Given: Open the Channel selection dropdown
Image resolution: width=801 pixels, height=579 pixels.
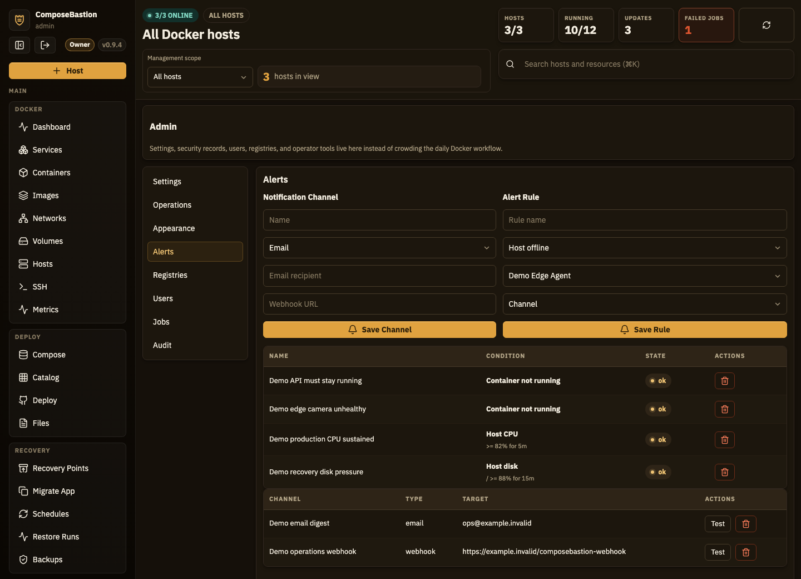Looking at the screenshot, I should tap(645, 304).
